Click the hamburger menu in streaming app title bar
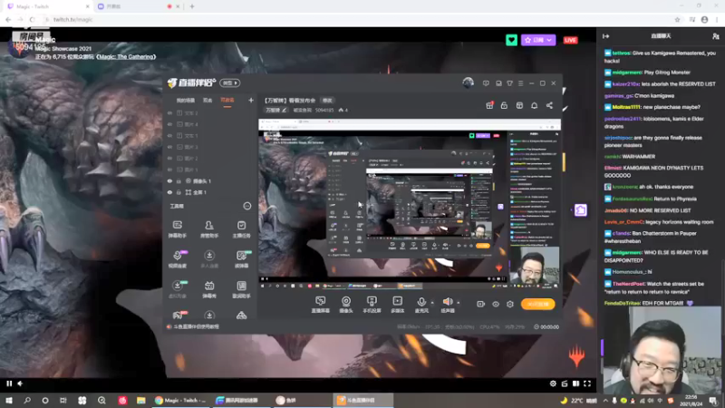 pyautogui.click(x=520, y=83)
